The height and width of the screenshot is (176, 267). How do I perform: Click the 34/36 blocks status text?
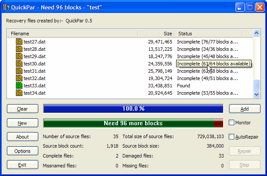208,49
